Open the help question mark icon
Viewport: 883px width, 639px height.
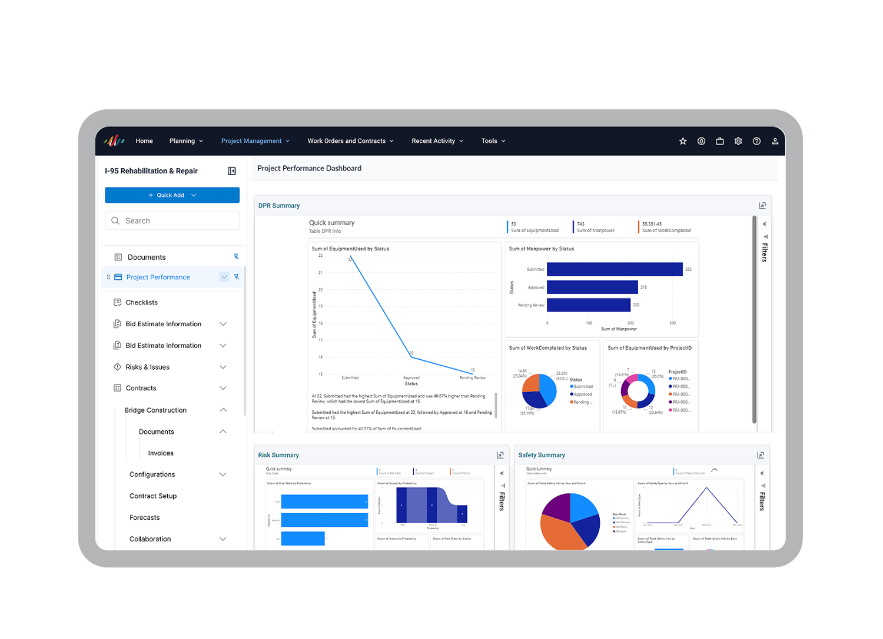click(756, 141)
